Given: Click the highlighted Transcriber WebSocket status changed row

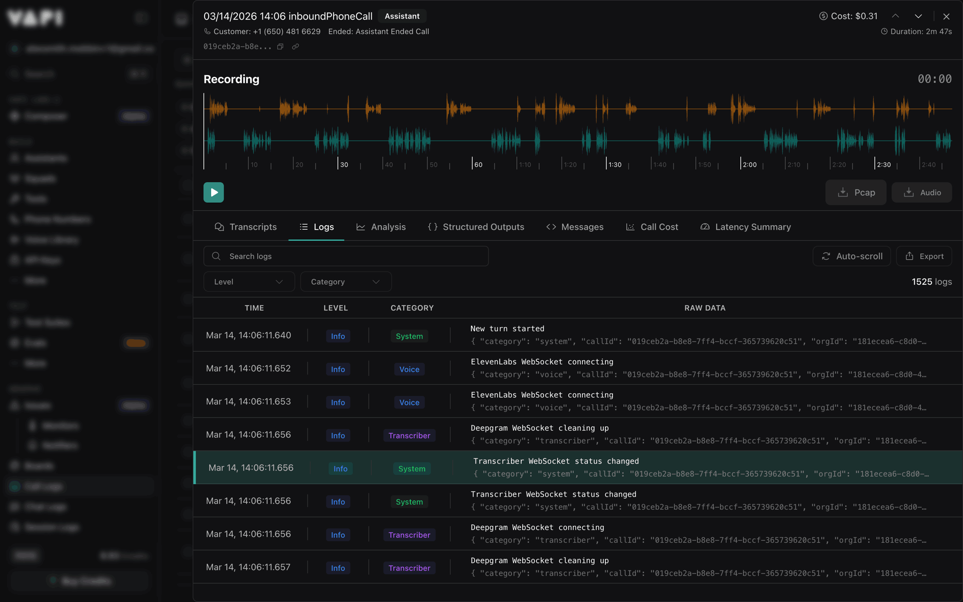Looking at the screenshot, I should pos(578,468).
